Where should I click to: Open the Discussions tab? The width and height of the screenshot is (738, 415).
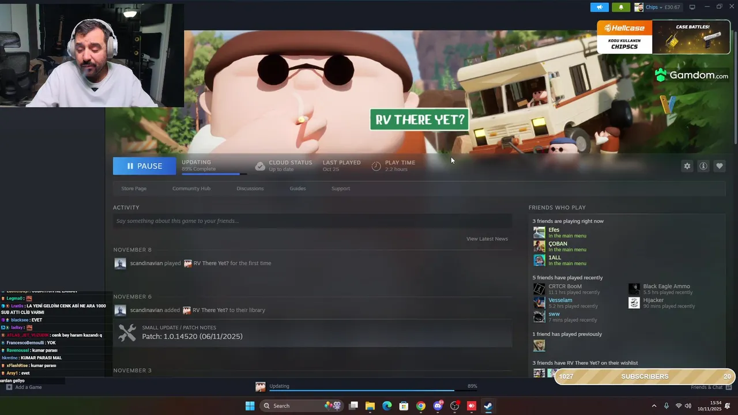tap(250, 188)
